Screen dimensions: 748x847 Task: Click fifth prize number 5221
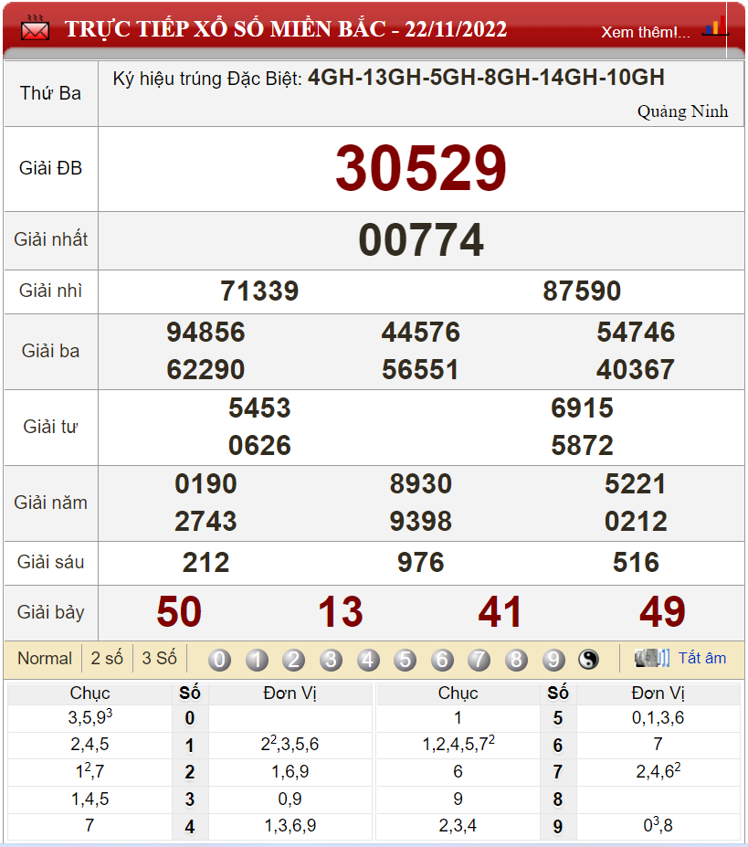pyautogui.click(x=636, y=484)
